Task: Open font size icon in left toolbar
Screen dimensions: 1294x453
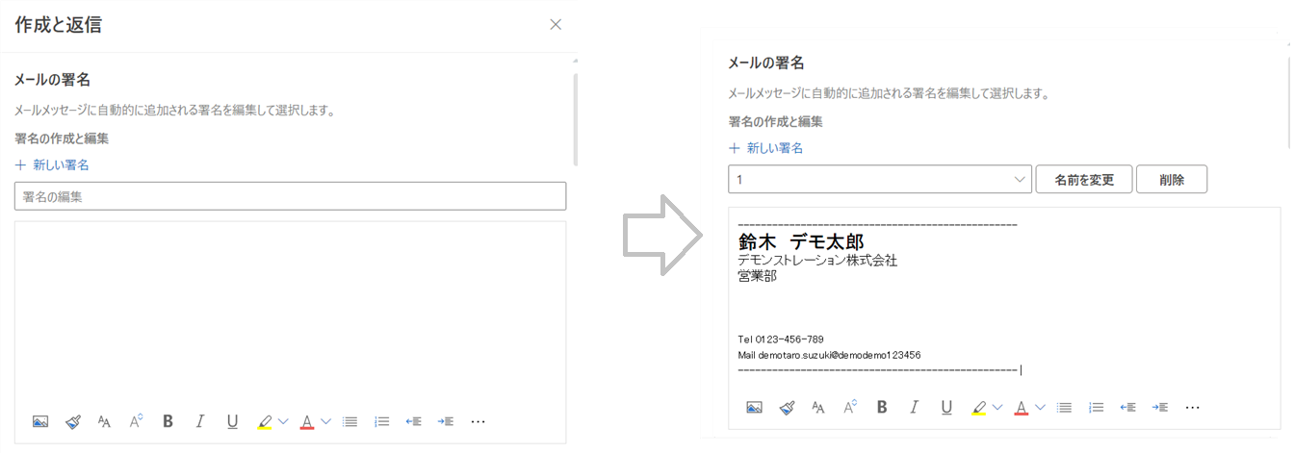Action: [x=105, y=421]
